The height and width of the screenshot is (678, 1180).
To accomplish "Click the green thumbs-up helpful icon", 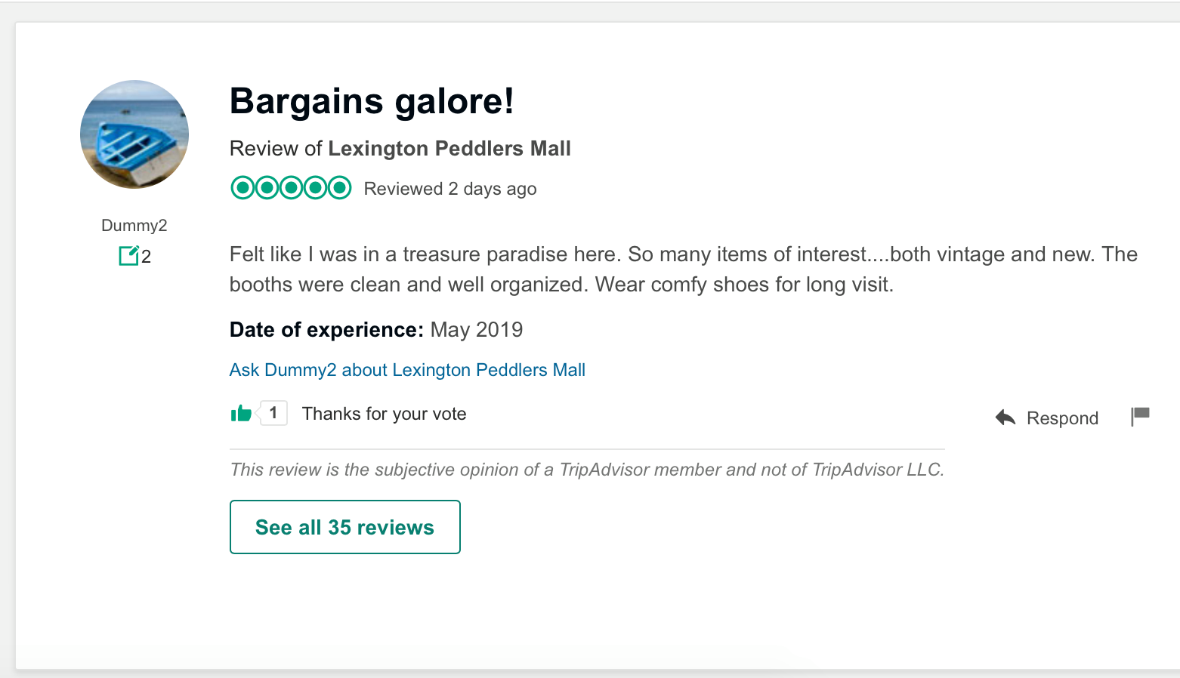I will 241,413.
